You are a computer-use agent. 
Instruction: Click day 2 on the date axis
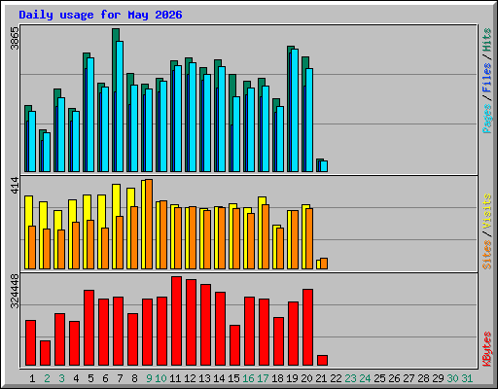coord(47,378)
